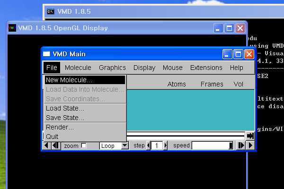Open the Display menu

point(144,68)
